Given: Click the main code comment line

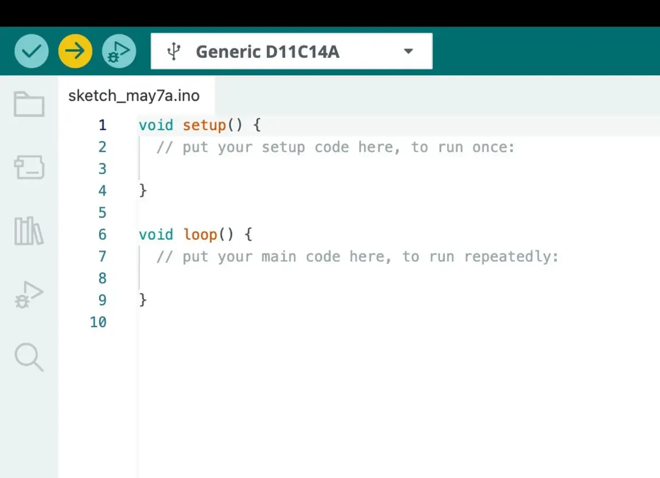Looking at the screenshot, I should click(x=358, y=257).
